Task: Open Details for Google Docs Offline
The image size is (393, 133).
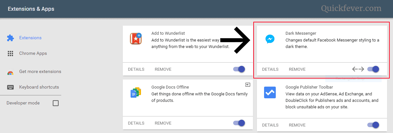Action: [x=136, y=123]
